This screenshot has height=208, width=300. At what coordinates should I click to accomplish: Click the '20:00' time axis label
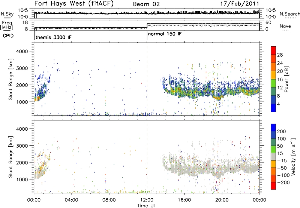point(222,200)
